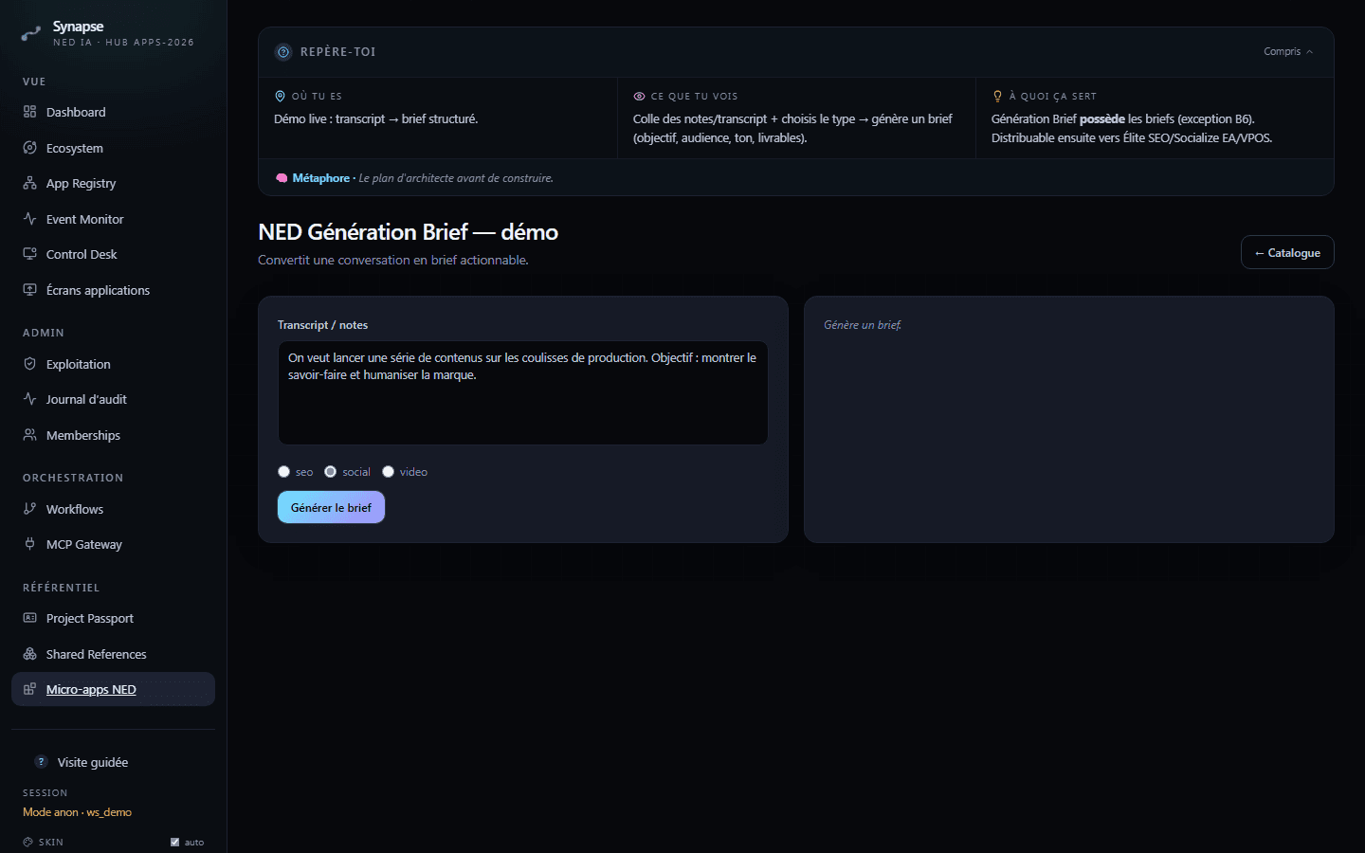Click the Ce que tu vois eye icon

point(639,96)
